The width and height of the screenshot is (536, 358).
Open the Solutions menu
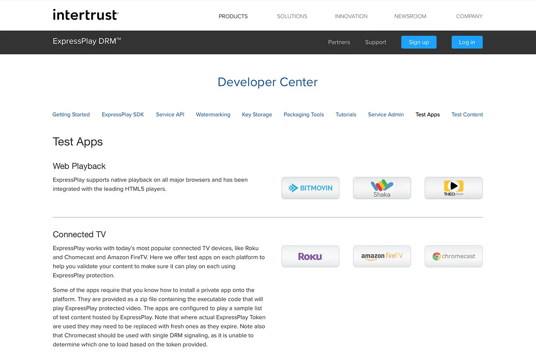pos(292,16)
